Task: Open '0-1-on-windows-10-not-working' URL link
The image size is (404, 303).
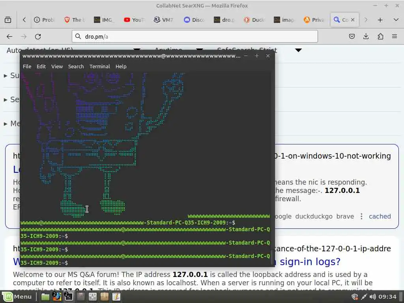Action: (333, 156)
